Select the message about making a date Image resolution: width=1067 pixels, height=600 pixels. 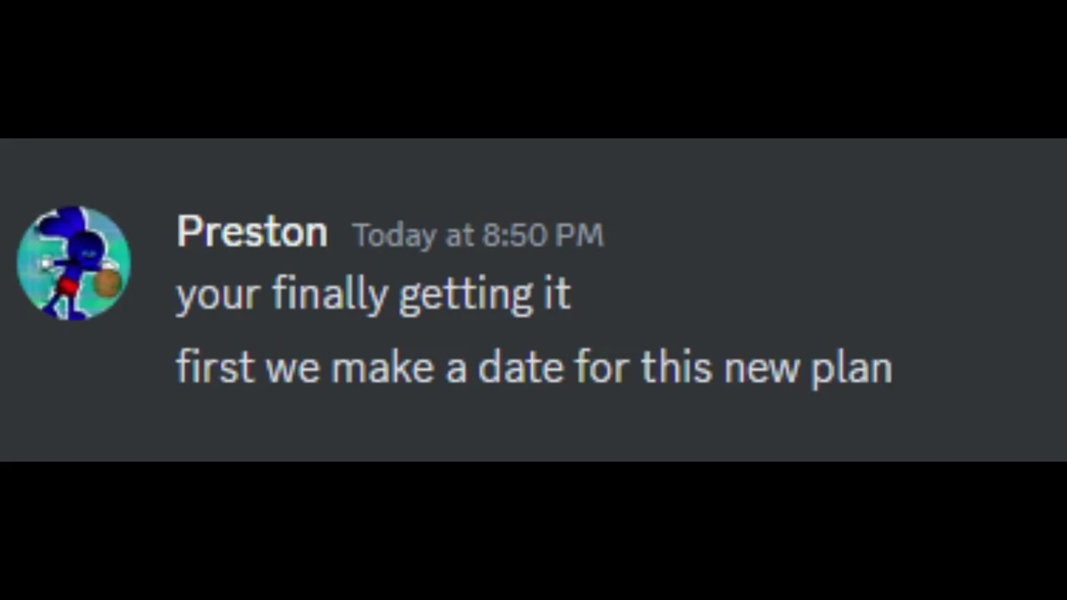pyautogui.click(x=533, y=367)
